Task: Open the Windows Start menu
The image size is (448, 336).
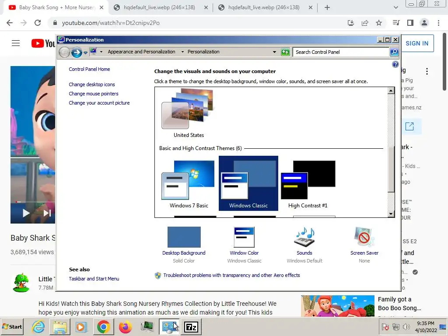Action: (12, 326)
